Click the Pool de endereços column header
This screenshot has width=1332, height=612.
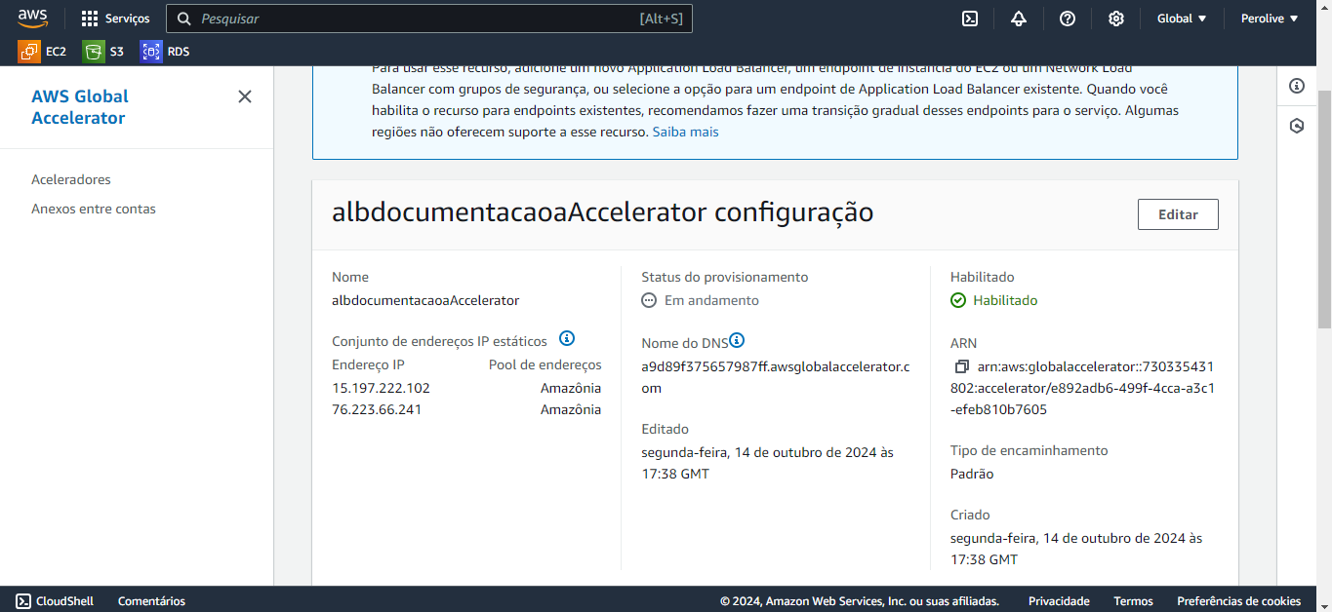545,364
